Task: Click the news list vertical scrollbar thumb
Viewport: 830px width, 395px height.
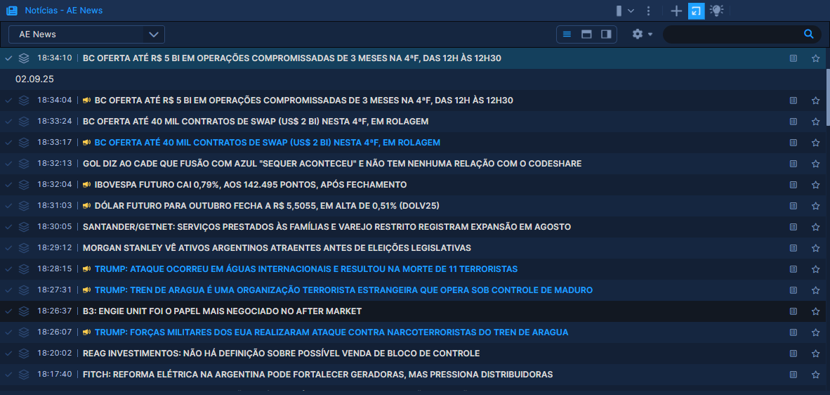Action: point(827,98)
